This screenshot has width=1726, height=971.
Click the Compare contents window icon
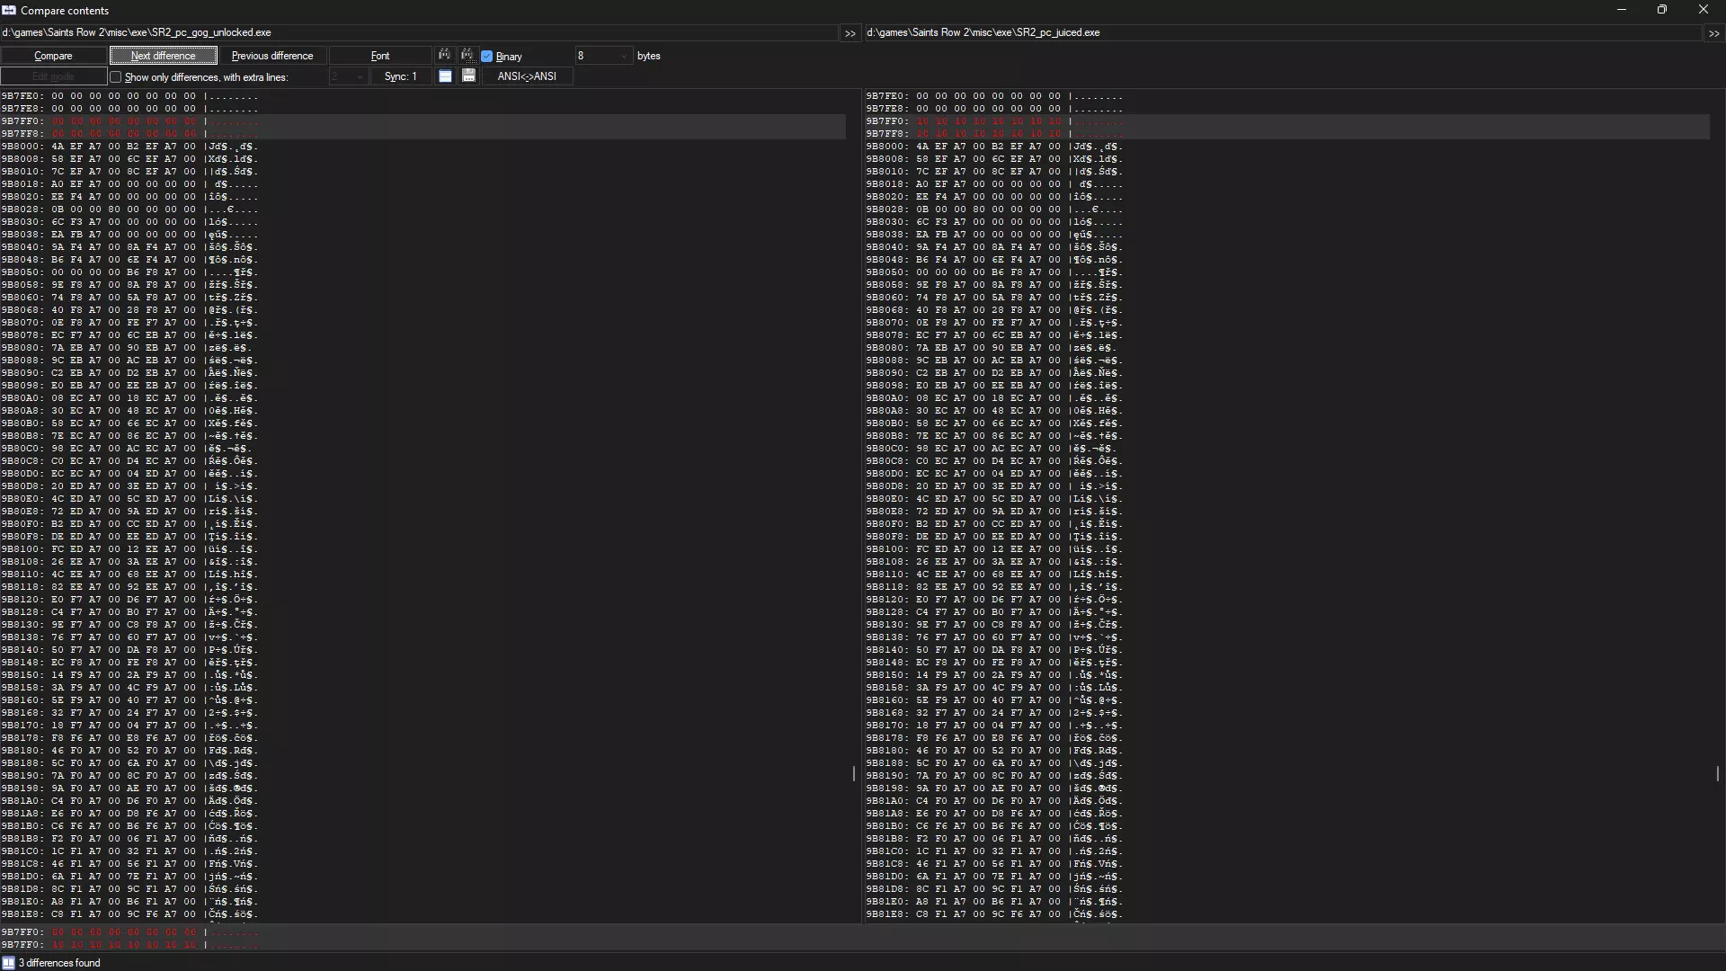pyautogui.click(x=9, y=10)
